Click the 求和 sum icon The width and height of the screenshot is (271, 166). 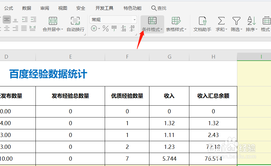(221, 21)
